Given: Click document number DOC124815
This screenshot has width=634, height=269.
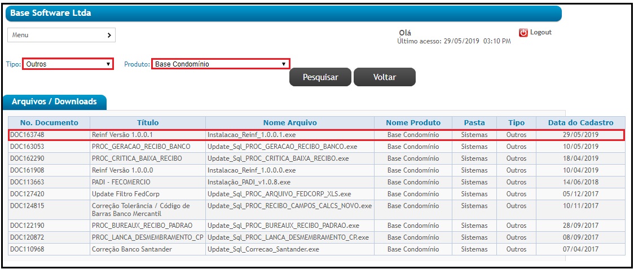Looking at the screenshot, I should (27, 205).
